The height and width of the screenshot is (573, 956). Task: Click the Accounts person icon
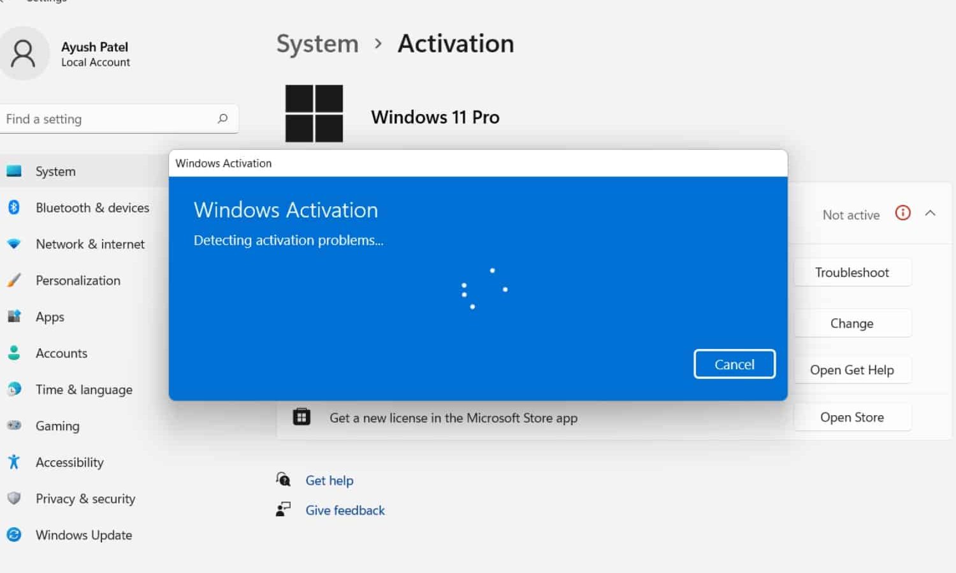pyautogui.click(x=14, y=353)
